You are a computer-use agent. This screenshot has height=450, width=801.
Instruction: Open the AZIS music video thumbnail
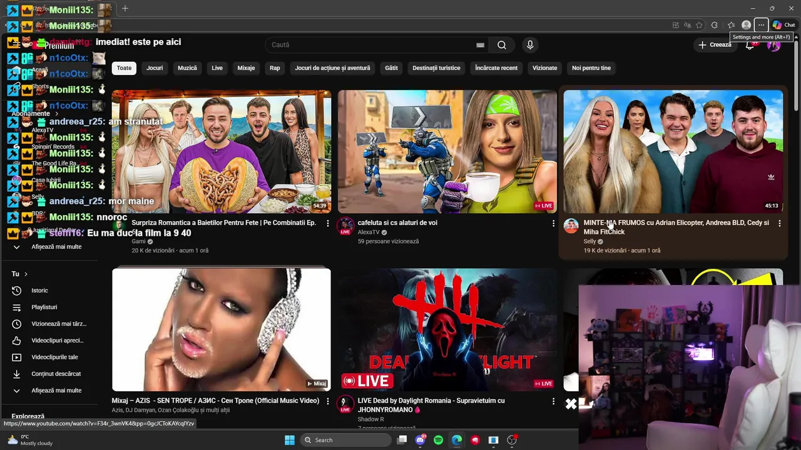(222, 330)
